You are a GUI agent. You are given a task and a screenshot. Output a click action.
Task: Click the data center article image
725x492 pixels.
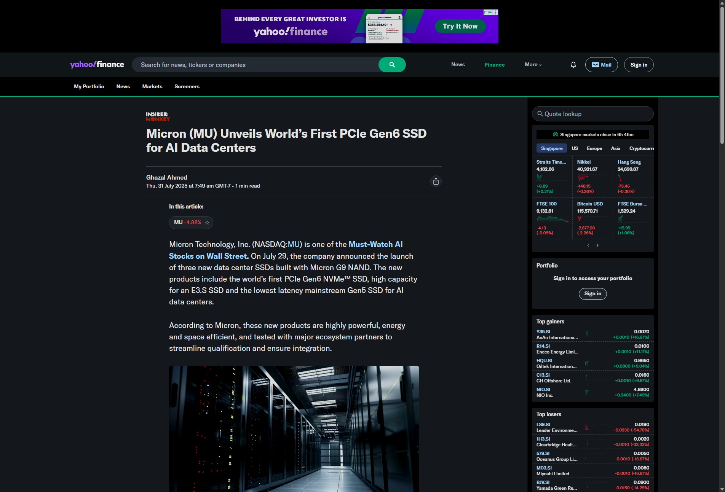click(294, 429)
